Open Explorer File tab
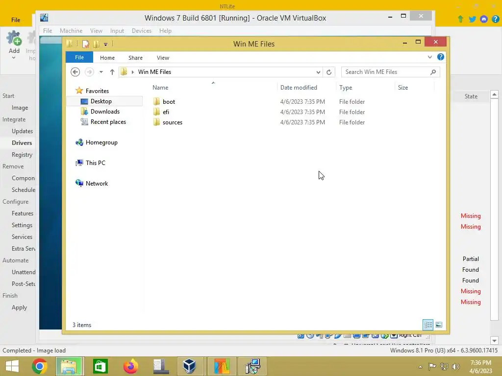 pyautogui.click(x=79, y=57)
